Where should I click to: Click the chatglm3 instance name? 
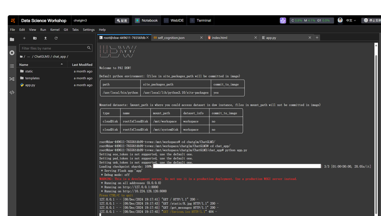(80, 20)
